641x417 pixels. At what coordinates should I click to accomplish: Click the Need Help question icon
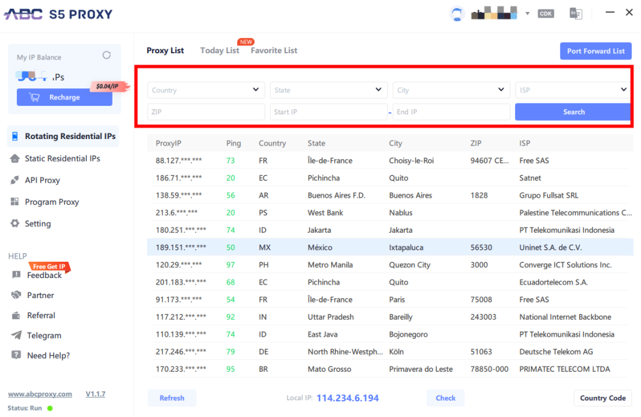[16, 355]
